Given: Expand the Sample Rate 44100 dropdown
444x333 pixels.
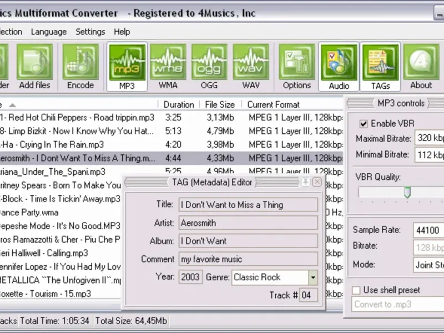Looking at the screenshot, I should point(428,230).
